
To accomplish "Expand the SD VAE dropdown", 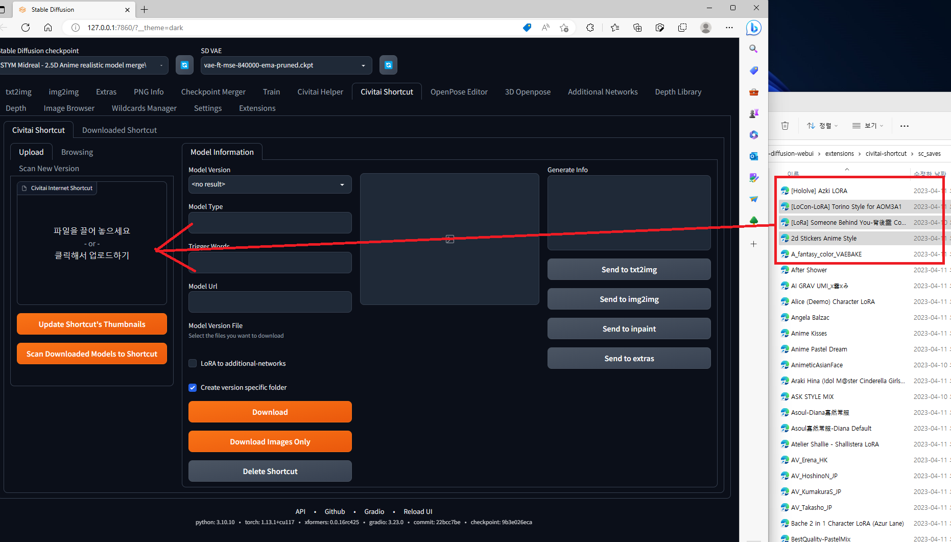I will click(x=286, y=65).
